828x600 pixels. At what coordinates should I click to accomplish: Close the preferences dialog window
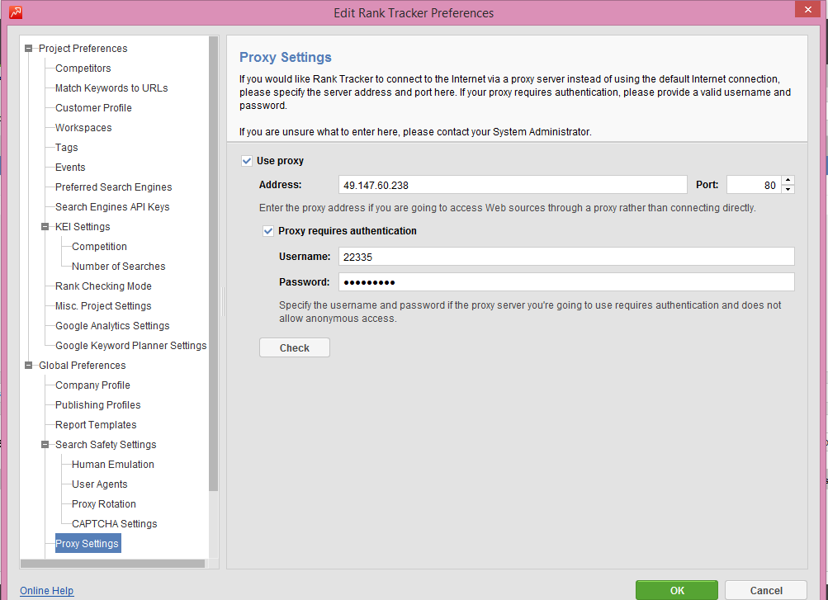pos(806,10)
